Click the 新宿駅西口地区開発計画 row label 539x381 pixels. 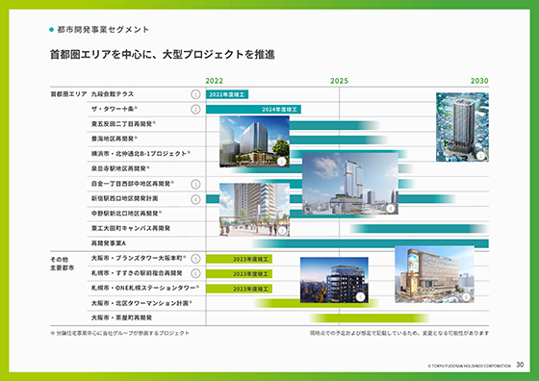(124, 198)
